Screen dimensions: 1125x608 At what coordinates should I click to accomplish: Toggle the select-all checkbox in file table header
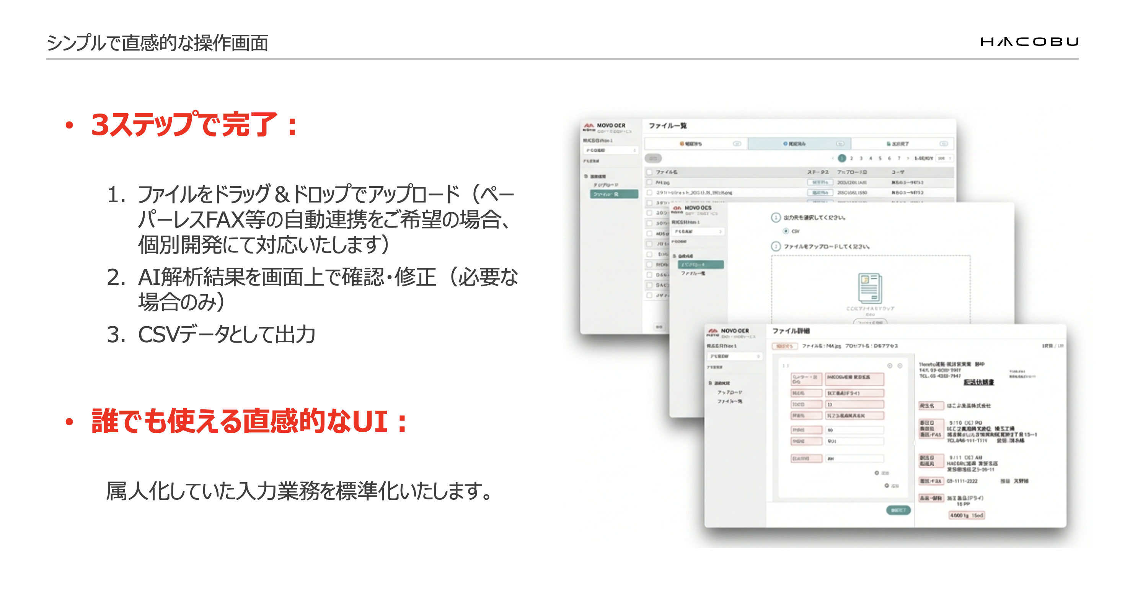pos(649,172)
